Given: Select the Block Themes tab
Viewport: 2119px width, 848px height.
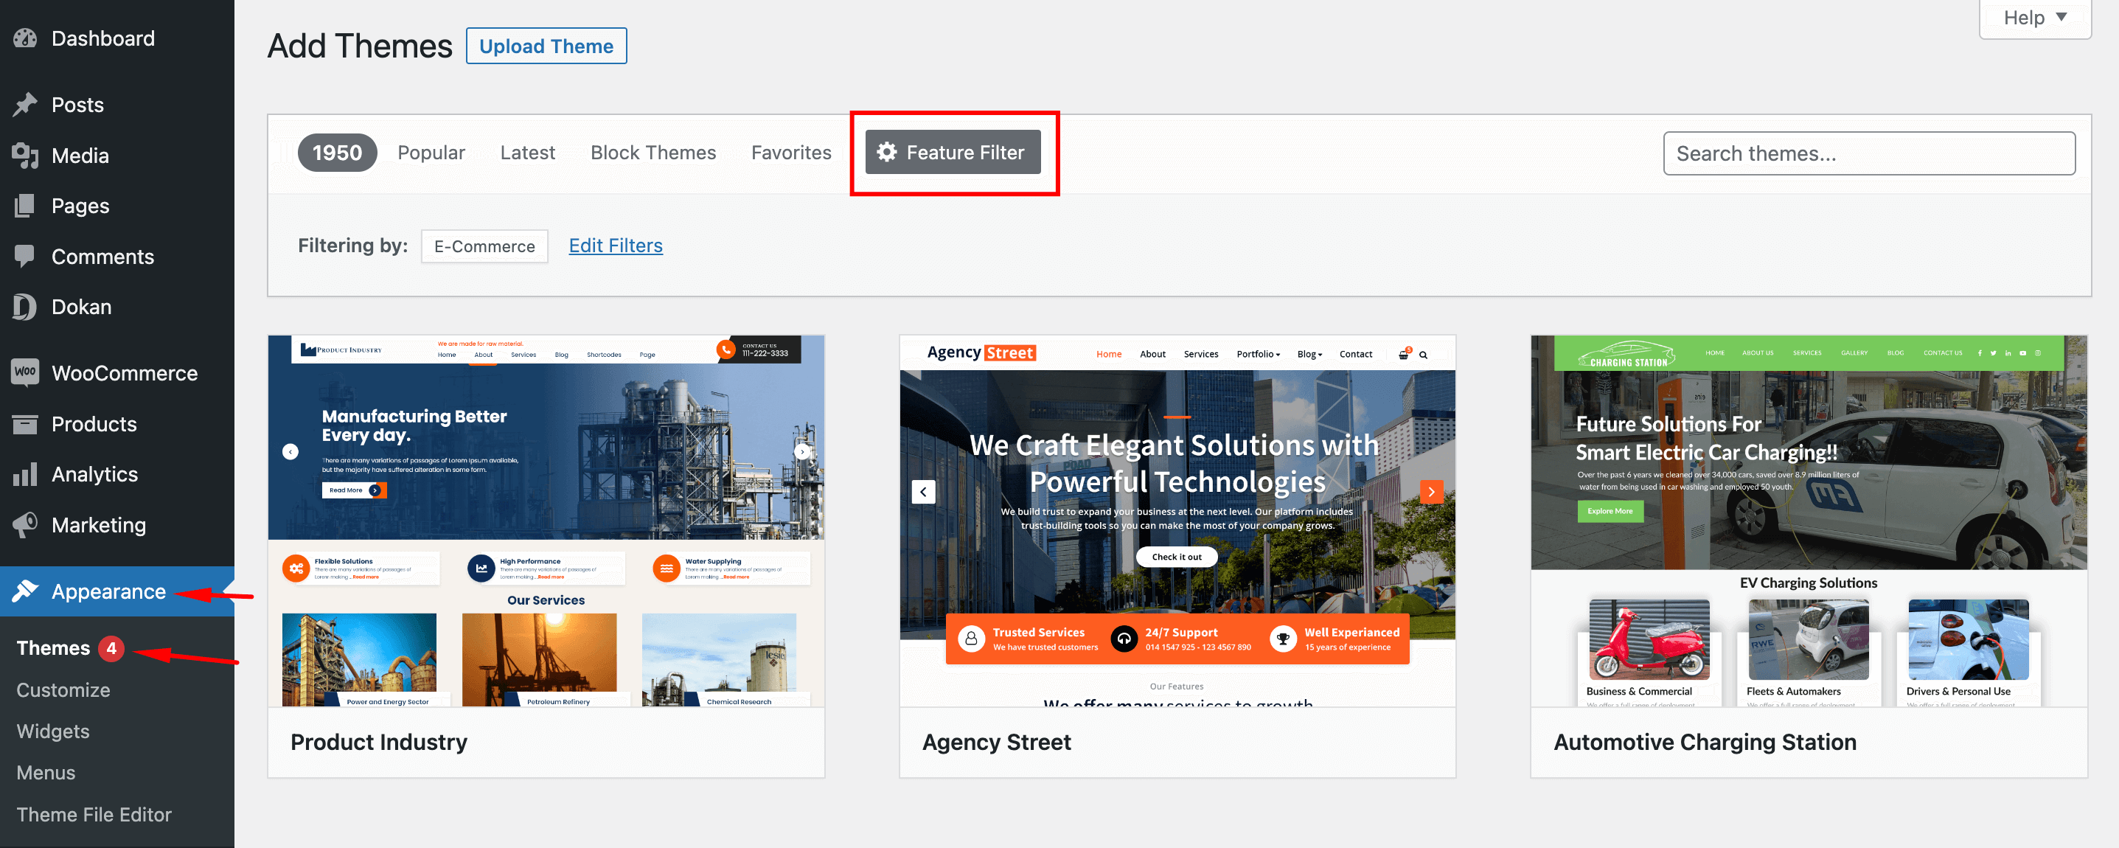Looking at the screenshot, I should (654, 151).
